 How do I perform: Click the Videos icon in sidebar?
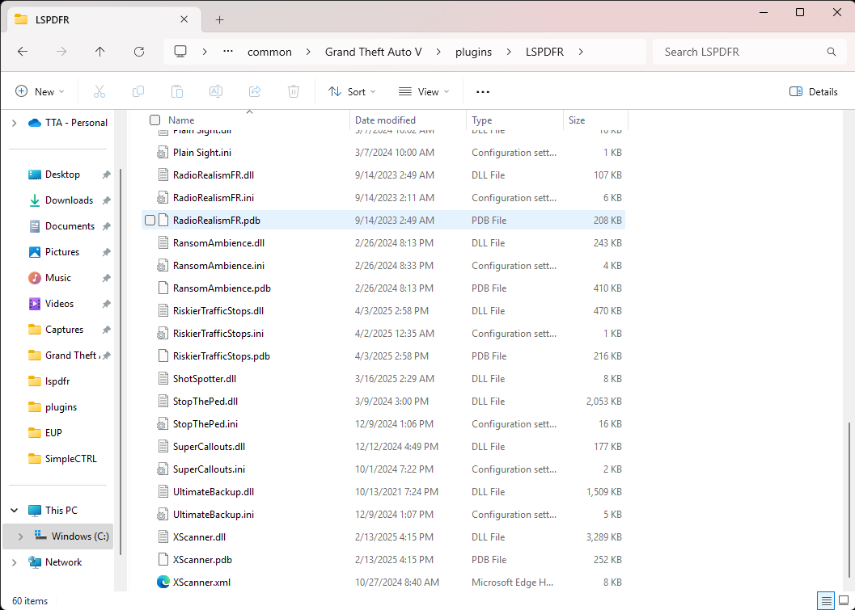click(x=35, y=303)
